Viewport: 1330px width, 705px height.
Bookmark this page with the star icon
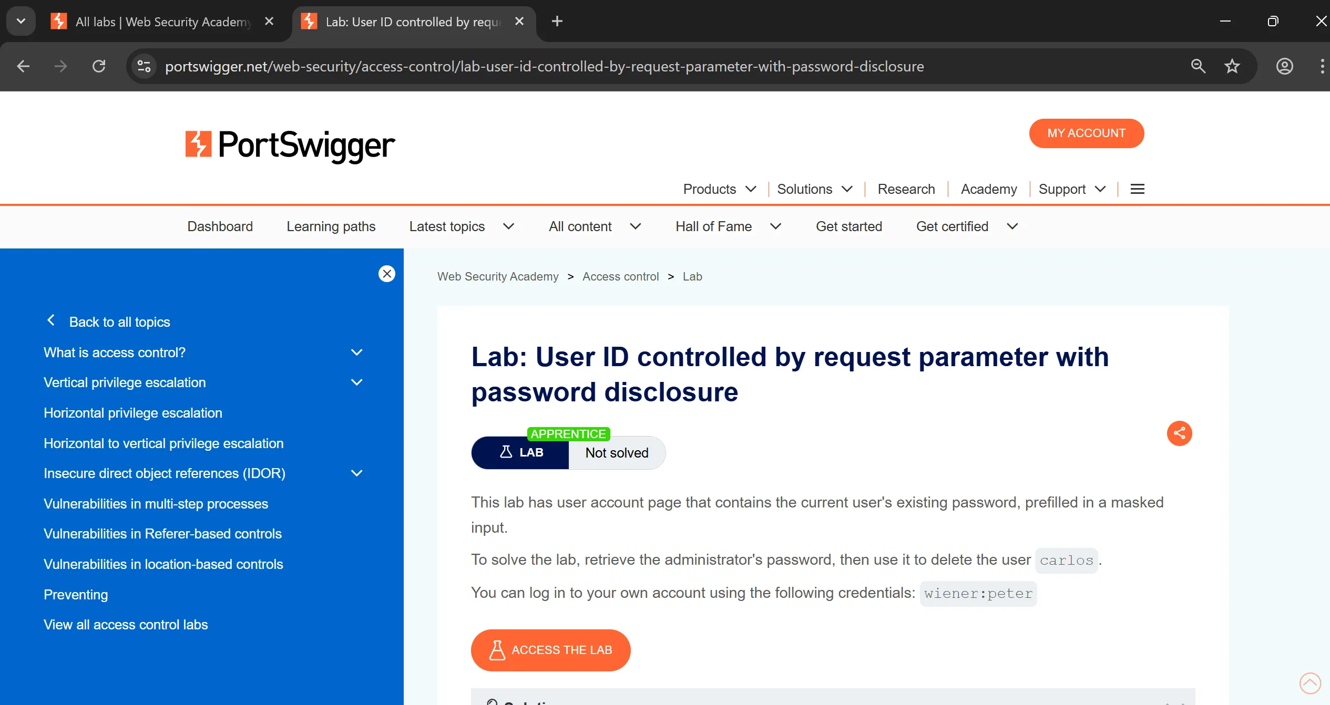click(x=1232, y=66)
